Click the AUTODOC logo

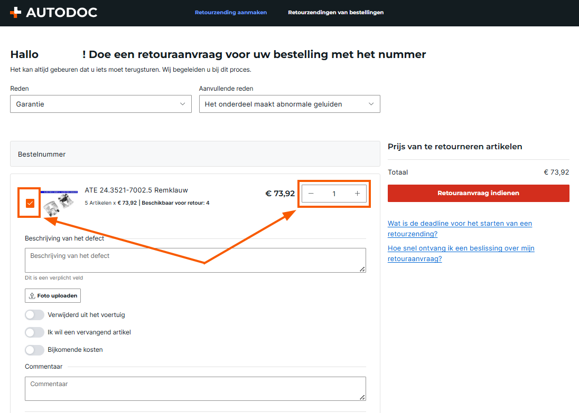pos(53,13)
